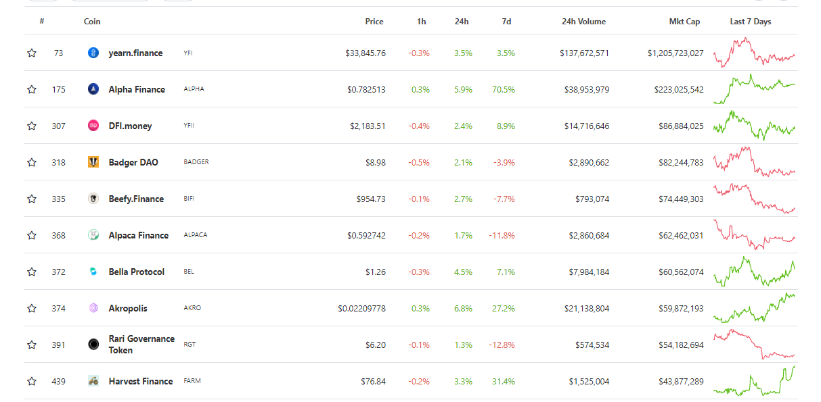Click the Harvest Finance tractor logo

point(93,381)
